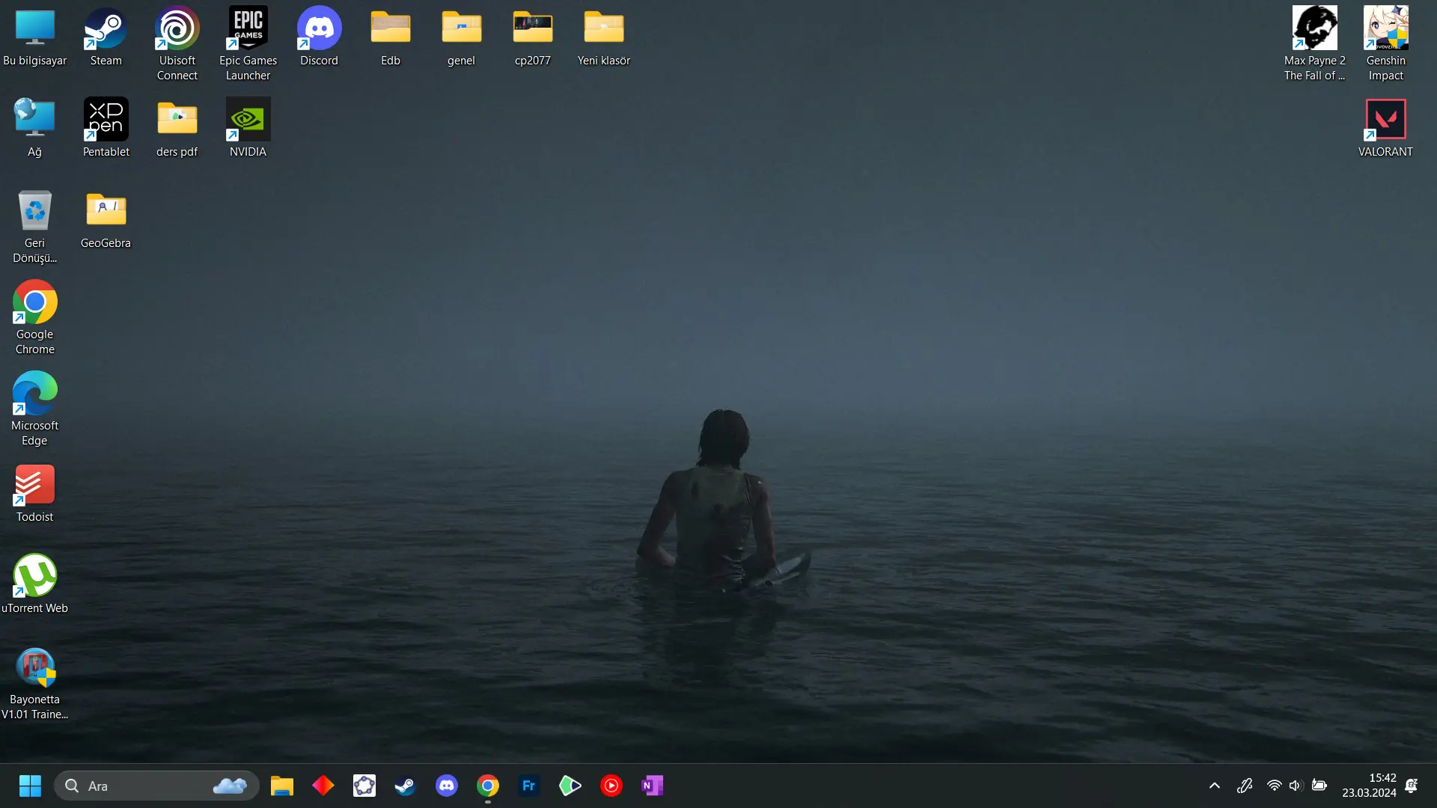1437x808 pixels.
Task: Select the Bu bilgisayar desktop icon
Action: click(x=35, y=37)
